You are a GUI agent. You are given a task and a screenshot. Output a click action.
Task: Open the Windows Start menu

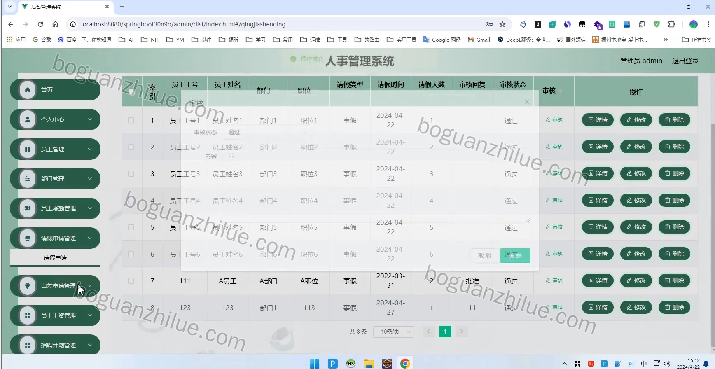click(314, 364)
